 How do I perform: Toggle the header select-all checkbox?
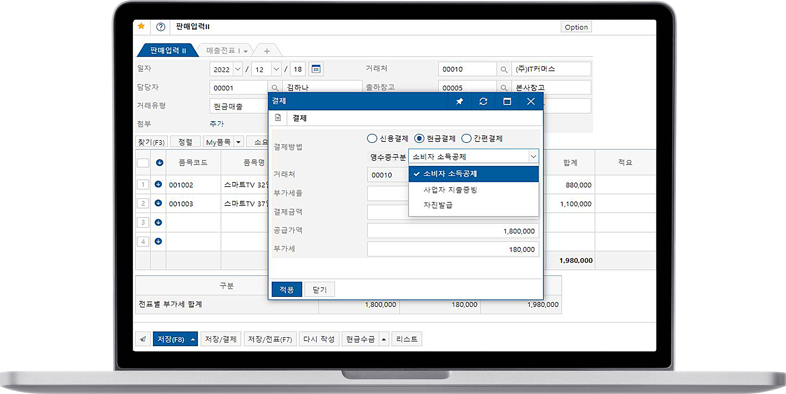143,163
